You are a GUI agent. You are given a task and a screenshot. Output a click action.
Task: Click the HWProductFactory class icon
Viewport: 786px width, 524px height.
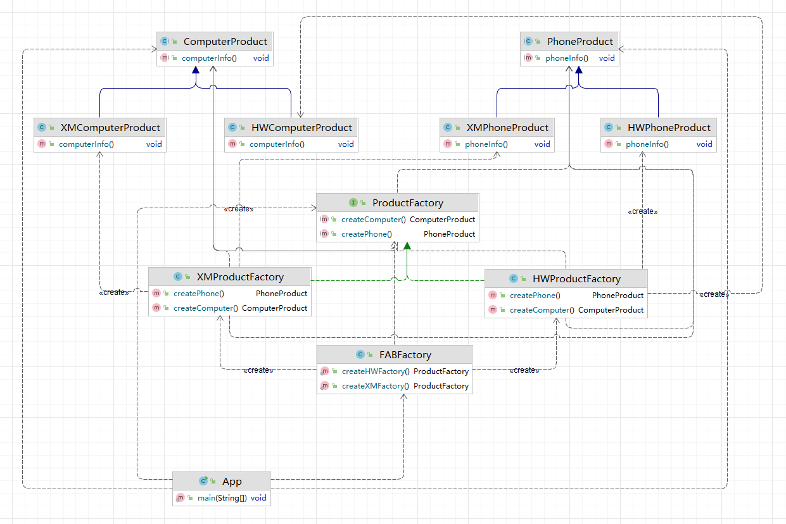pos(514,278)
